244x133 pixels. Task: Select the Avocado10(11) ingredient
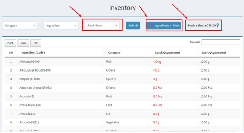click(29, 122)
